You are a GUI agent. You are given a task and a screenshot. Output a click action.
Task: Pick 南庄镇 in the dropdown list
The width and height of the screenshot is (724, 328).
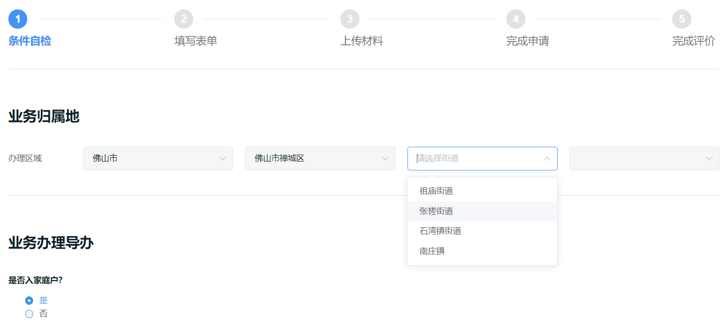pos(432,251)
